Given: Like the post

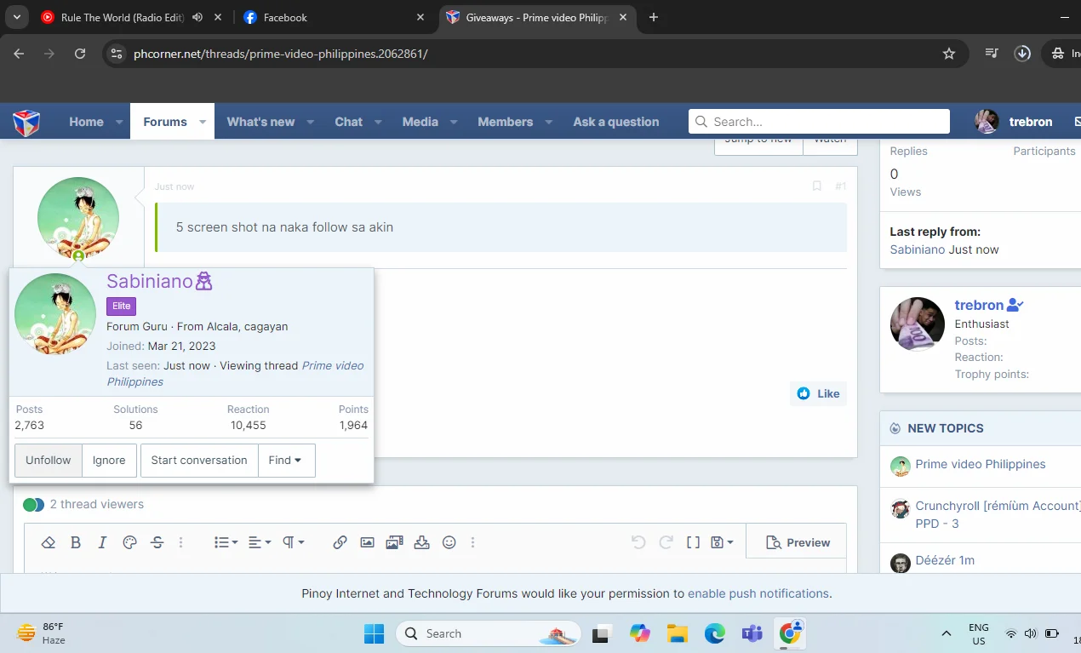Looking at the screenshot, I should pyautogui.click(x=819, y=393).
